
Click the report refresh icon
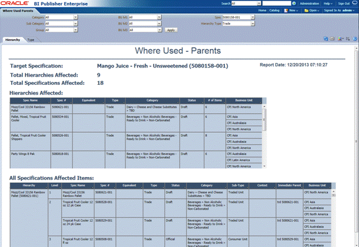coord(326,39)
